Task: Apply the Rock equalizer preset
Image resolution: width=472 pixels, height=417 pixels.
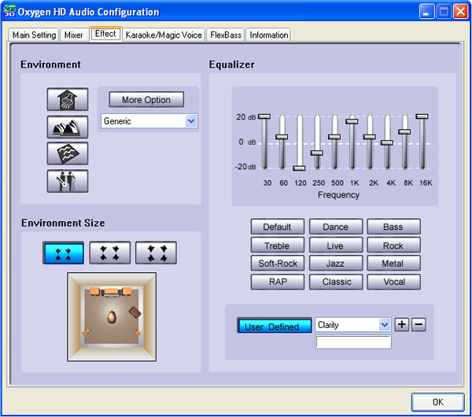Action: click(x=393, y=245)
